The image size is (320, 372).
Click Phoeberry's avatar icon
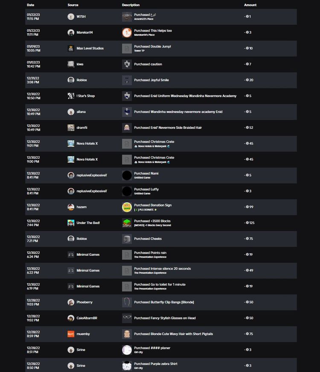[71, 302]
